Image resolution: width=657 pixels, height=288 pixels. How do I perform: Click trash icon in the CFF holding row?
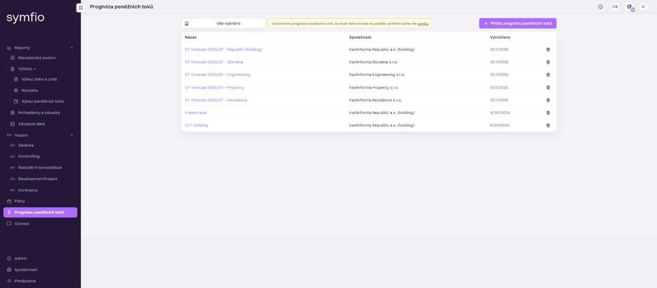pyautogui.click(x=548, y=125)
